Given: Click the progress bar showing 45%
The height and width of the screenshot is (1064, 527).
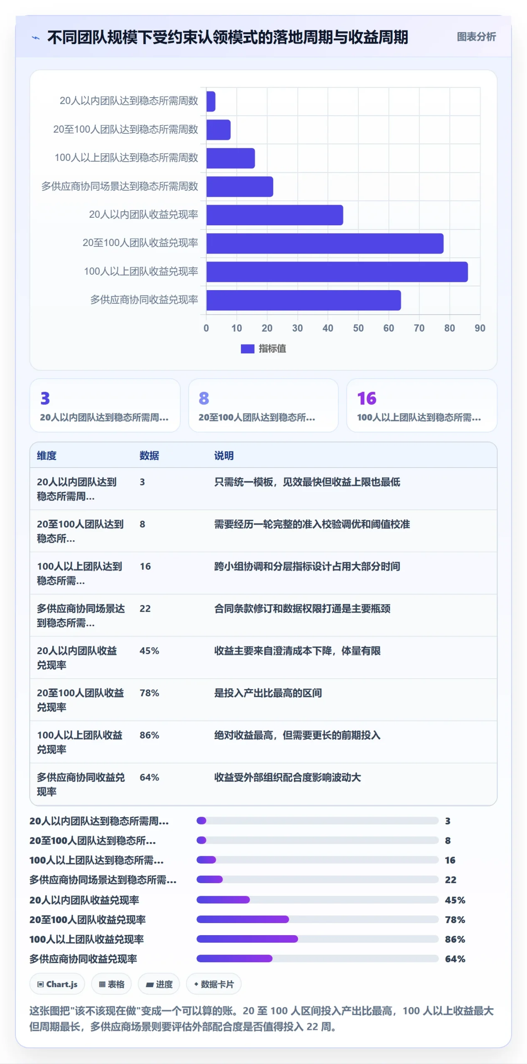Looking at the screenshot, I should coord(317,899).
